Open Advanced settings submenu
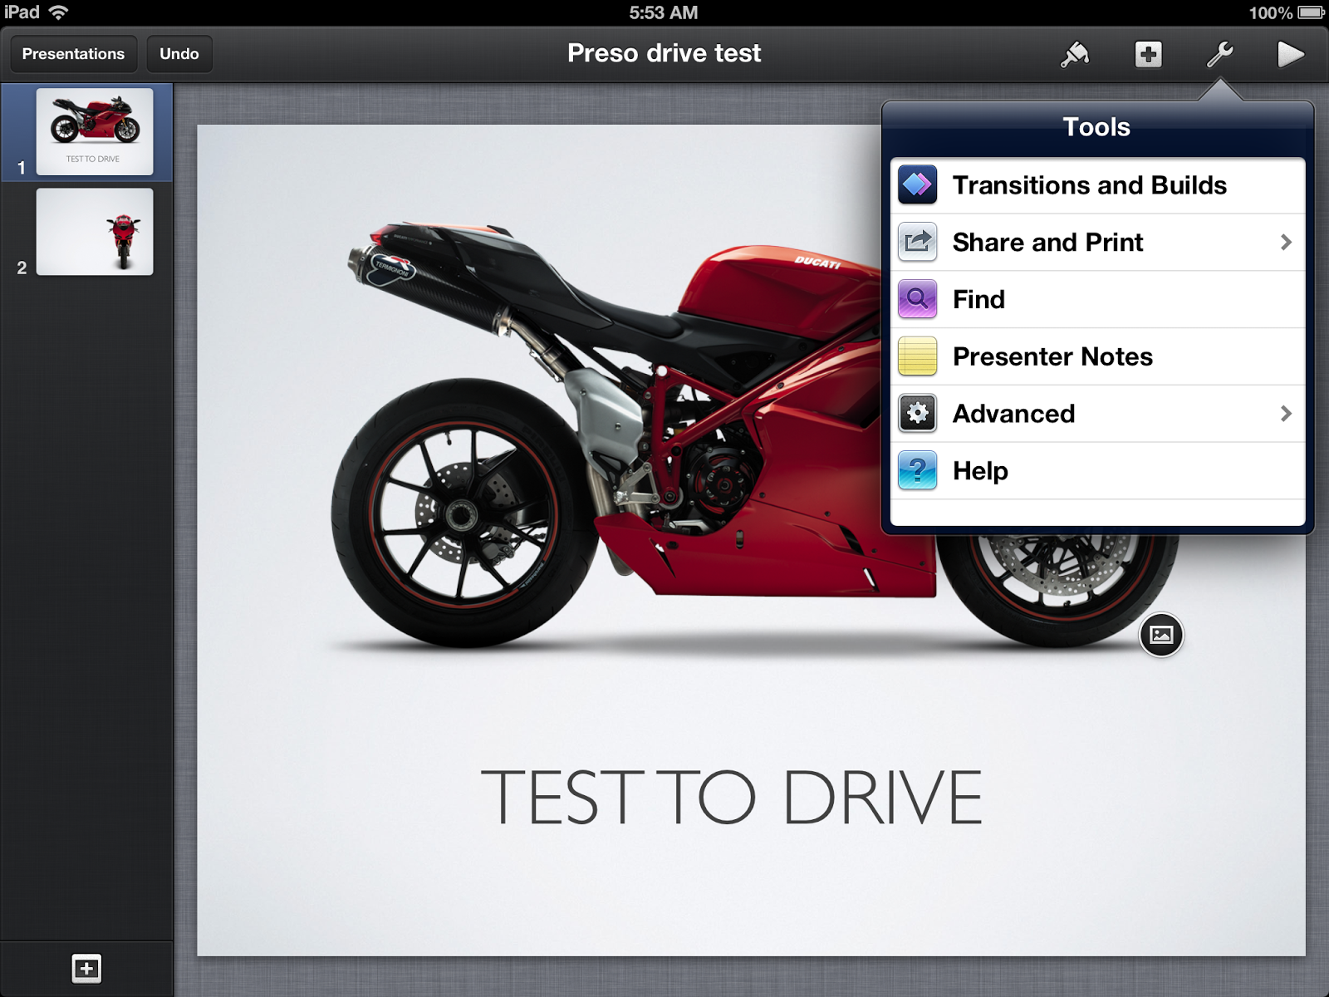The width and height of the screenshot is (1329, 997). coord(1097,414)
